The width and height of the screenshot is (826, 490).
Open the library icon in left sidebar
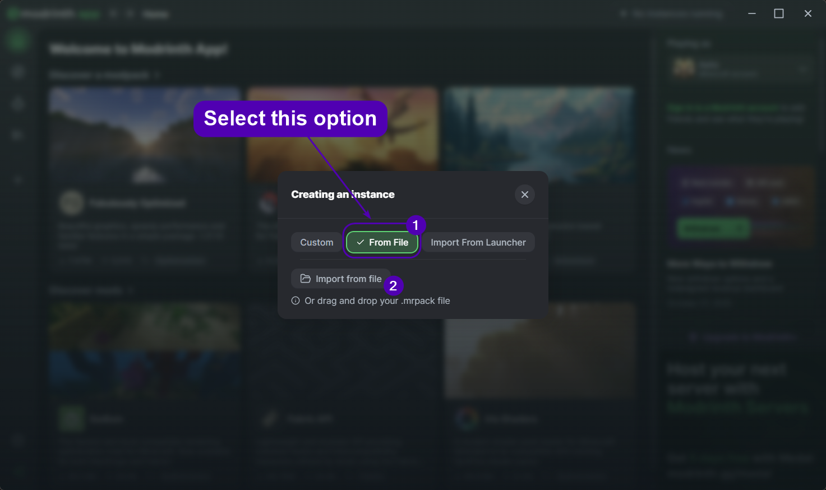click(18, 135)
